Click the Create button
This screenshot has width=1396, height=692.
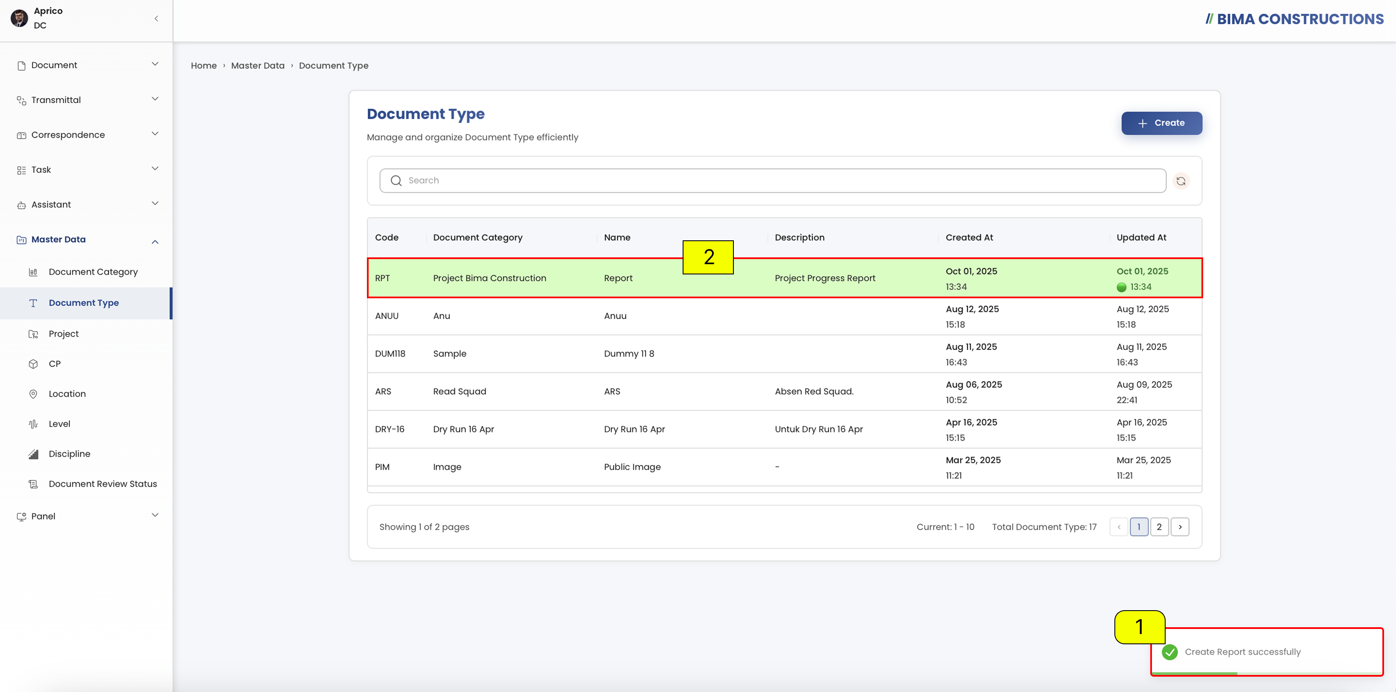click(1161, 124)
